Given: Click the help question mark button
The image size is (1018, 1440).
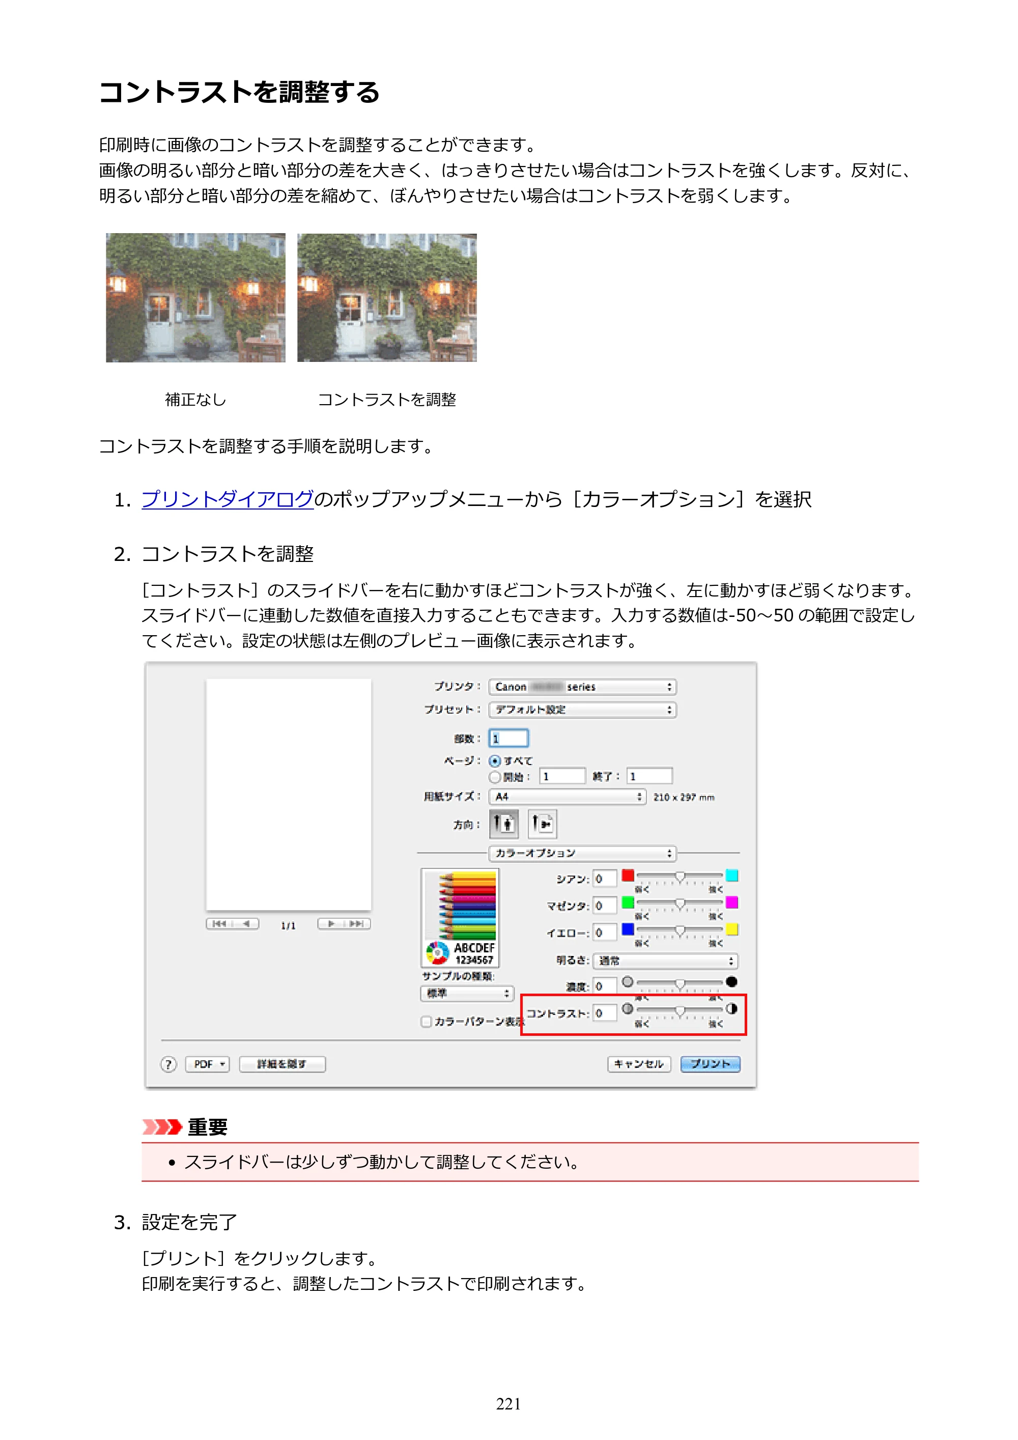Looking at the screenshot, I should [168, 1064].
